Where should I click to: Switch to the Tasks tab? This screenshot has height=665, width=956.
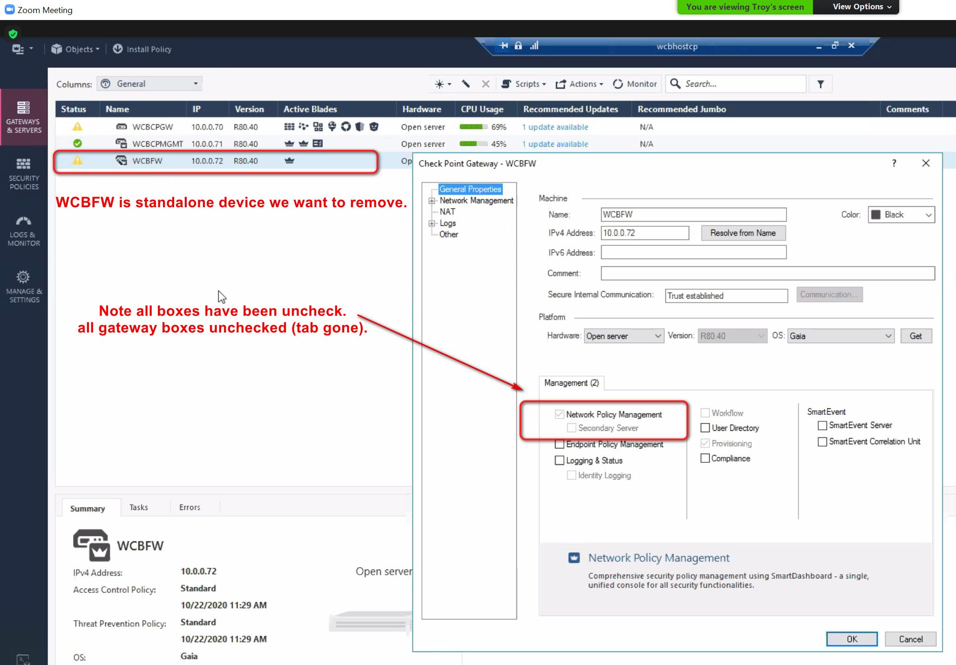(138, 507)
